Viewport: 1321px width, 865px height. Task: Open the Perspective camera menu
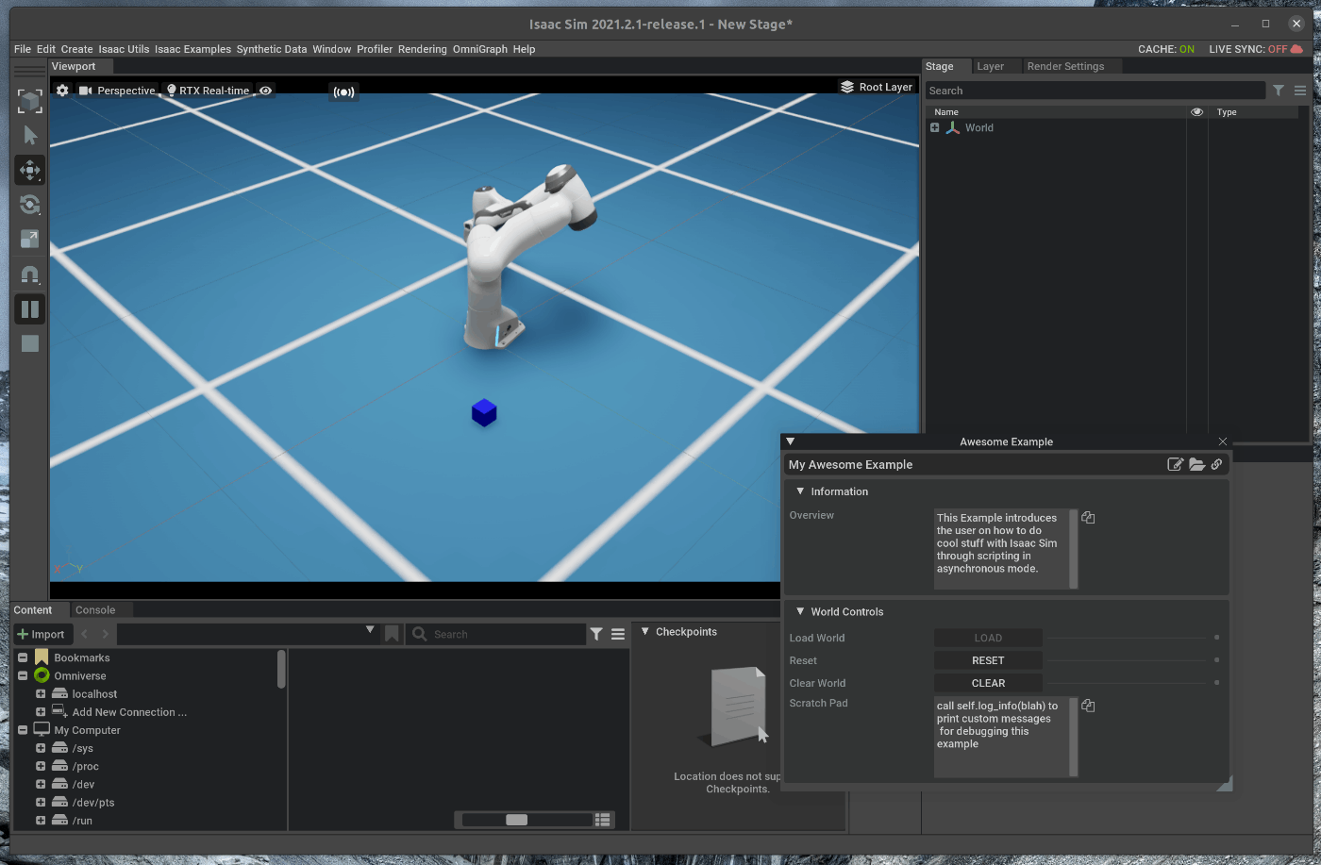pos(117,91)
